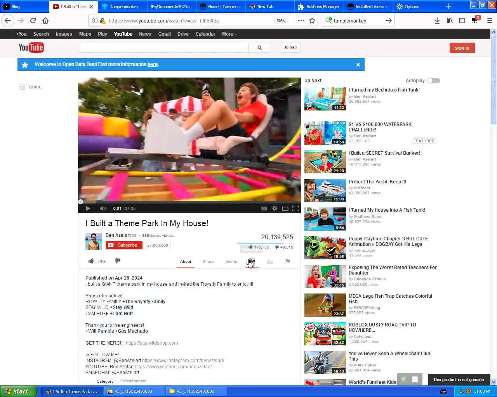
Task: Click the thumbs-up Like icon
Action: click(91, 261)
